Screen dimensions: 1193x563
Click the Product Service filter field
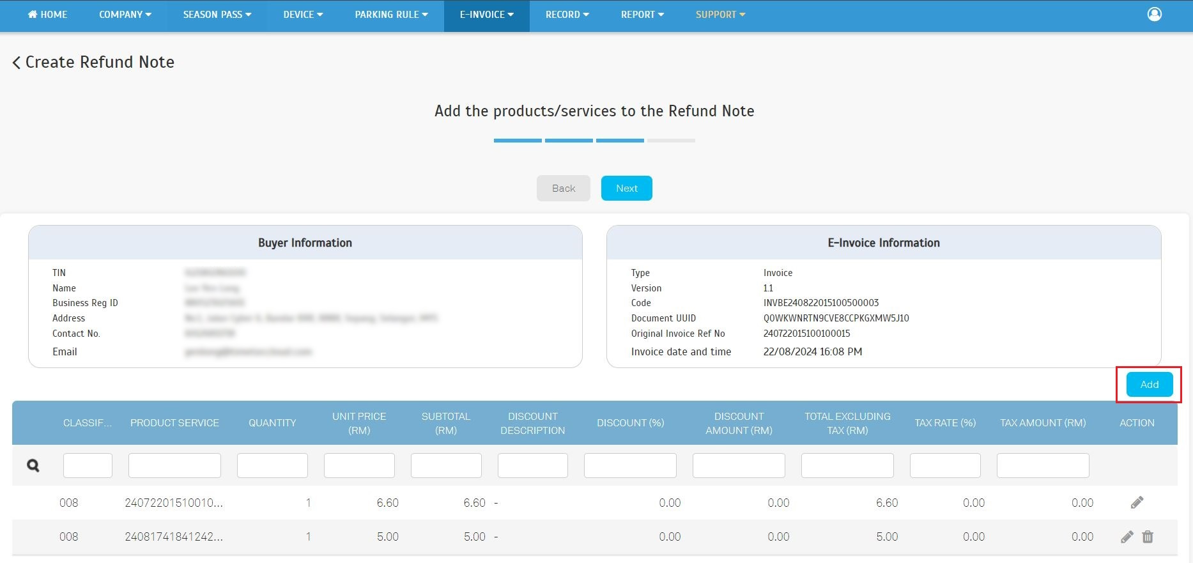174,465
